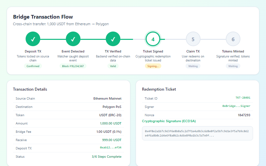Click the Tokens Minted step title
This screenshot has height=166, width=266.
point(233,51)
